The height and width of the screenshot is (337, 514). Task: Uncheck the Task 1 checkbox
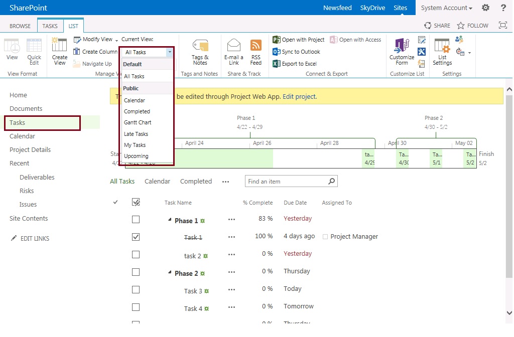point(136,237)
